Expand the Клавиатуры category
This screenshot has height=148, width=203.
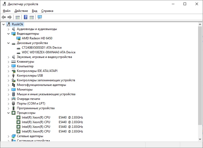(9, 62)
